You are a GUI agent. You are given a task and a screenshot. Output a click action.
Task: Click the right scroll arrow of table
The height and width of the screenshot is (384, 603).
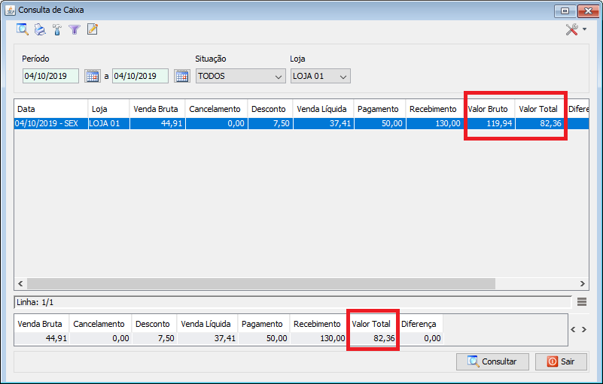(582, 284)
